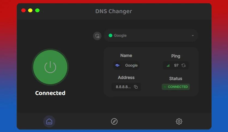Click the dropdown arrow beside Google
The width and height of the screenshot is (228, 132).
coord(193,36)
